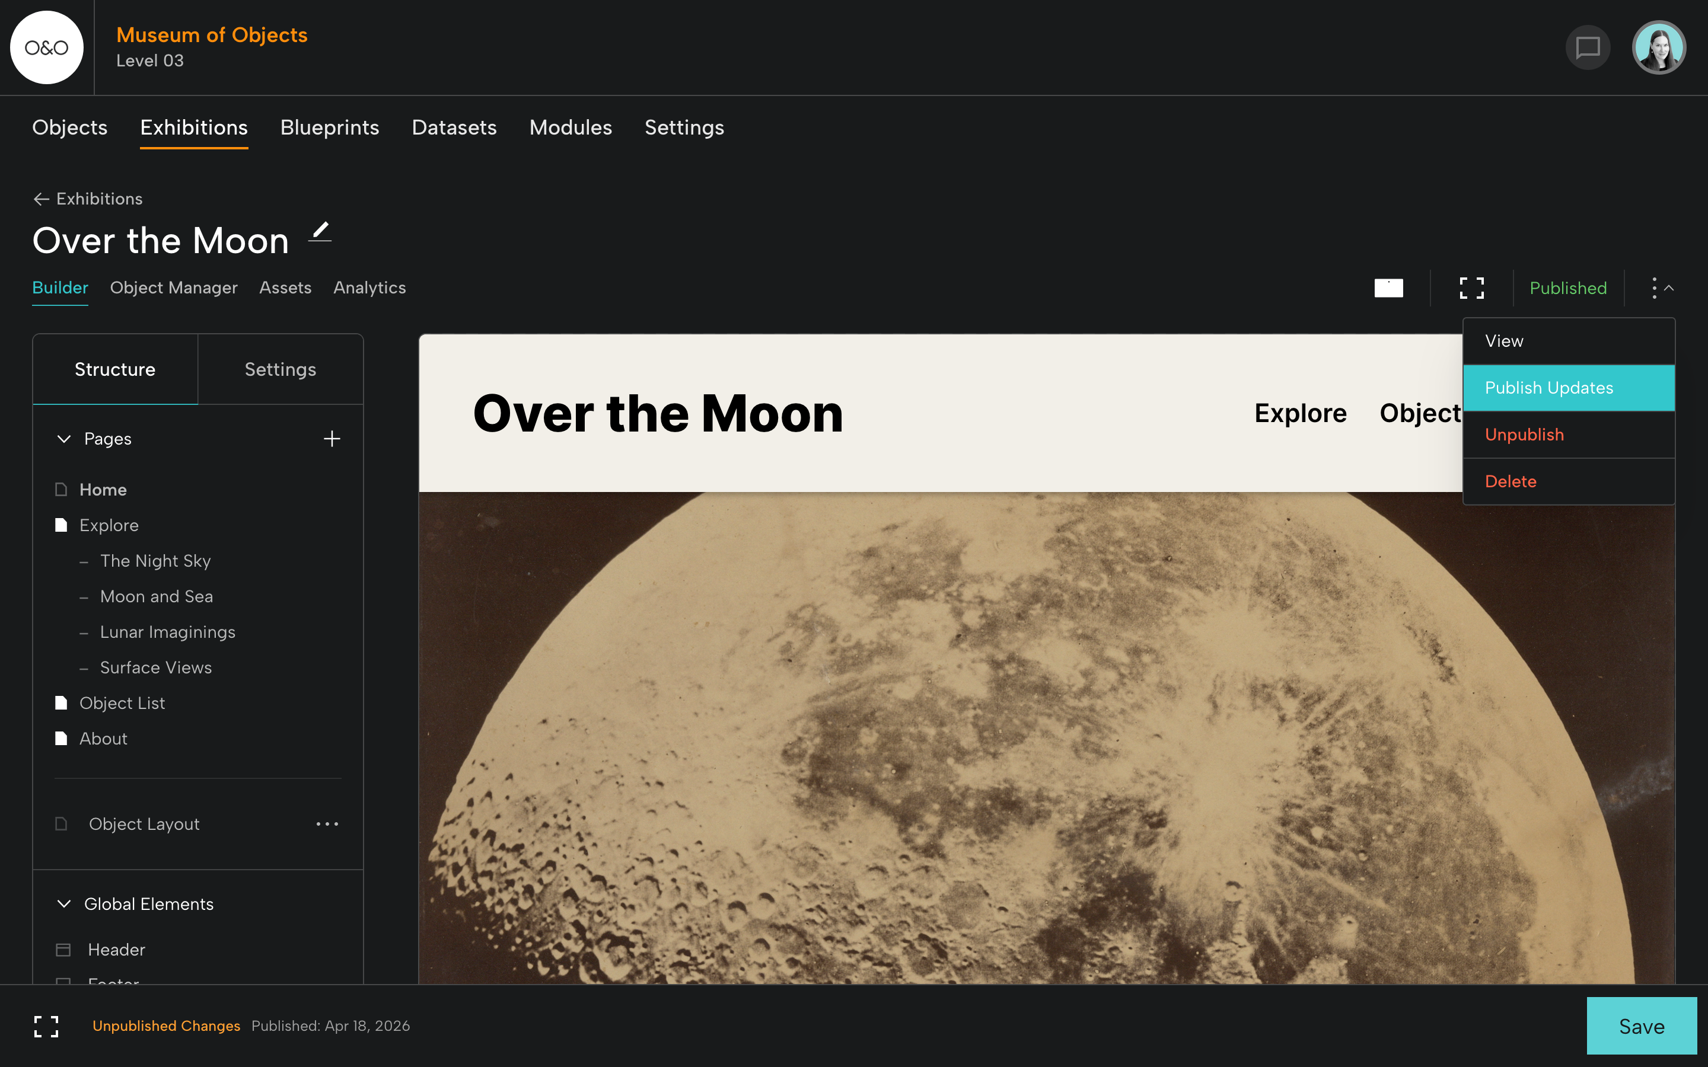Switch to the Builder sub-tab
The height and width of the screenshot is (1067, 1708).
[60, 288]
